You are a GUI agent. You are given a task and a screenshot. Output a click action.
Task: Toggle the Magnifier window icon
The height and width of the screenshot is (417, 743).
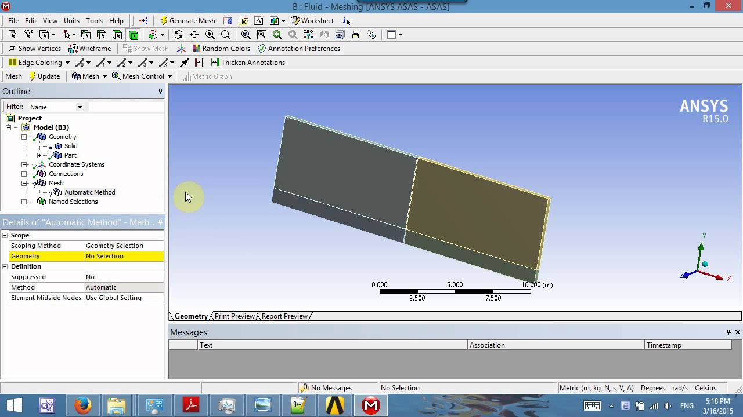pyautogui.click(x=262, y=35)
